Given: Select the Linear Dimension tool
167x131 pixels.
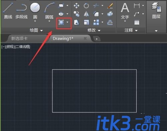Looking at the screenshot, I should pos(137,5).
